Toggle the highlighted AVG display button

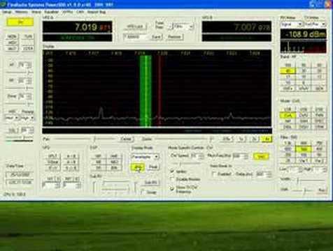coord(138,167)
